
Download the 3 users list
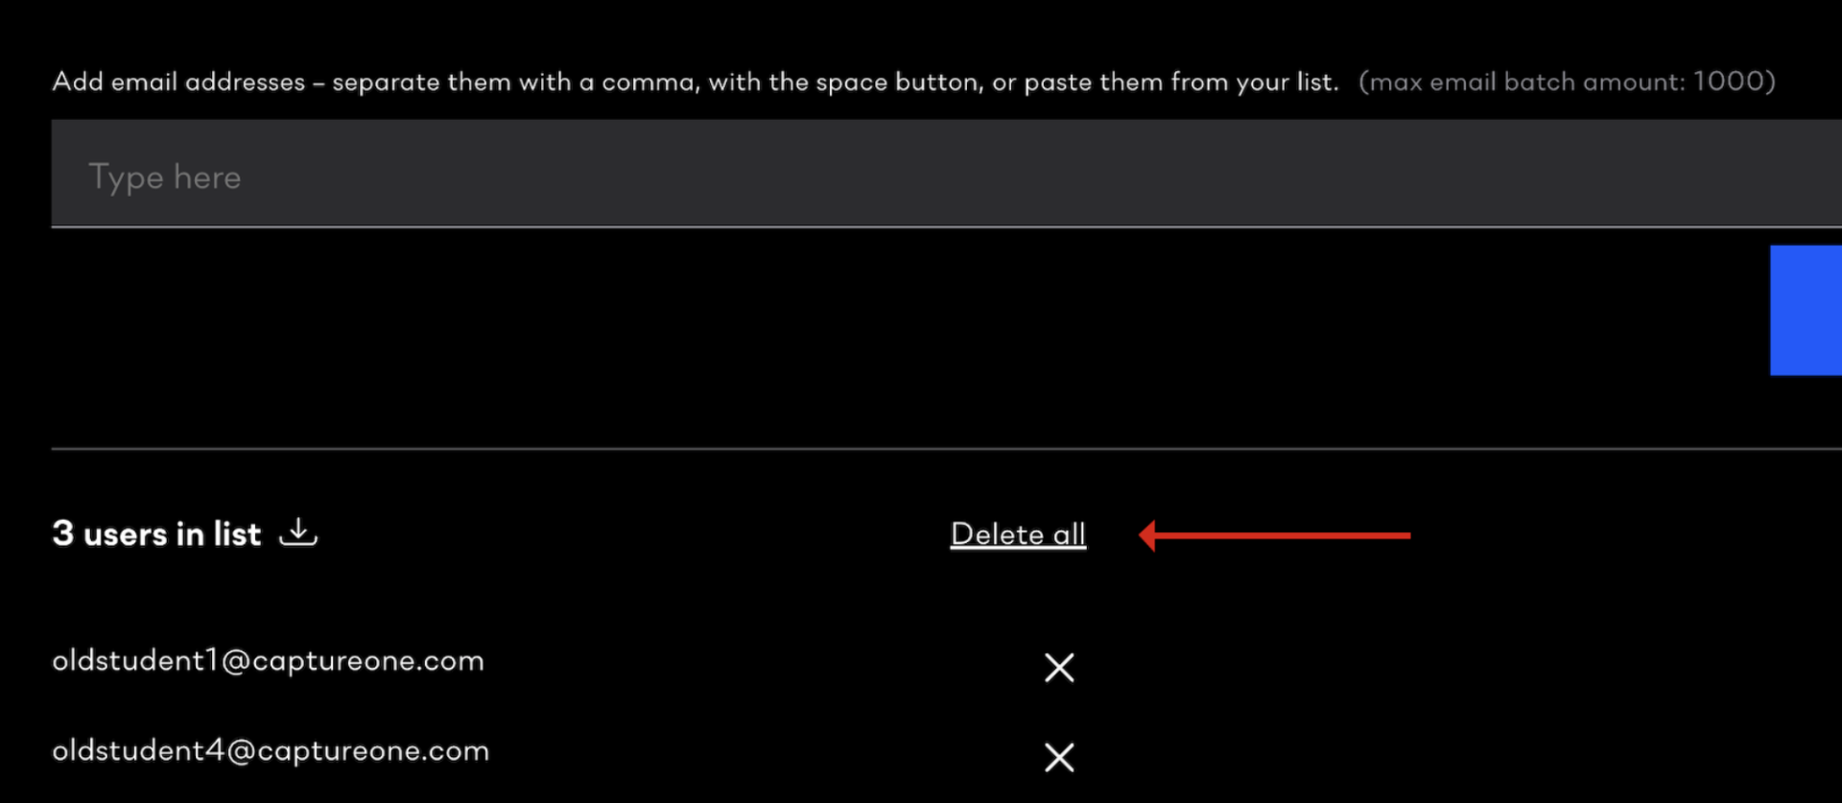click(298, 531)
